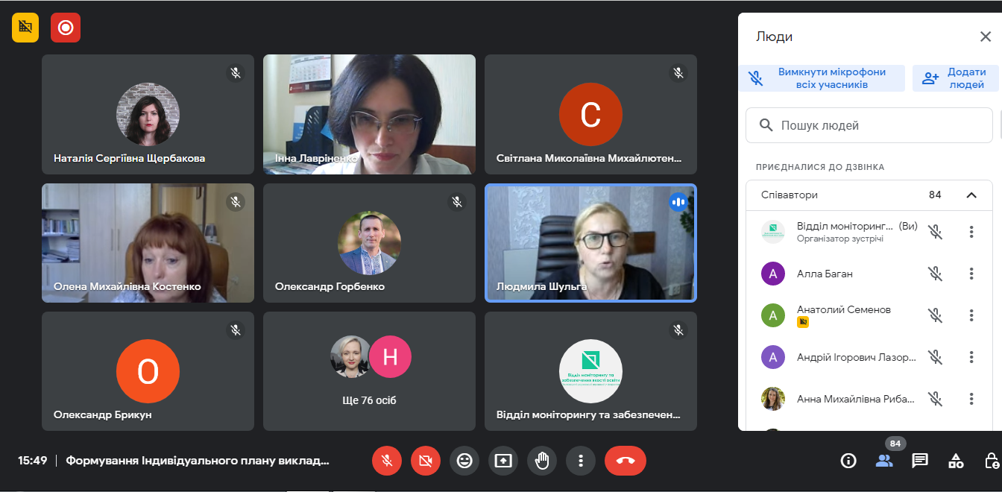Viewport: 1002px width, 492px height.
Task: Open the host controls lock icon
Action: tap(992, 461)
